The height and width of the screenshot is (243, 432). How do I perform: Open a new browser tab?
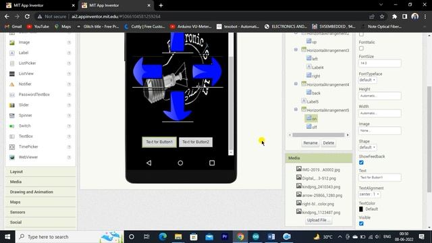coord(161,5)
